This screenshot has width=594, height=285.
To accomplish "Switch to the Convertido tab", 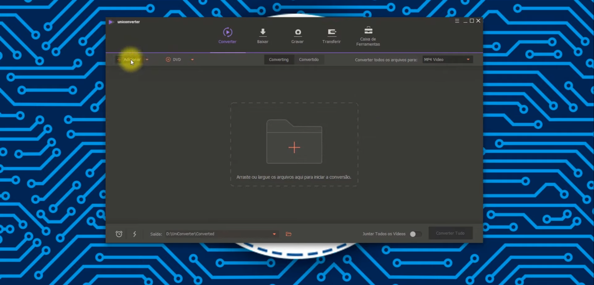I will (x=309, y=60).
